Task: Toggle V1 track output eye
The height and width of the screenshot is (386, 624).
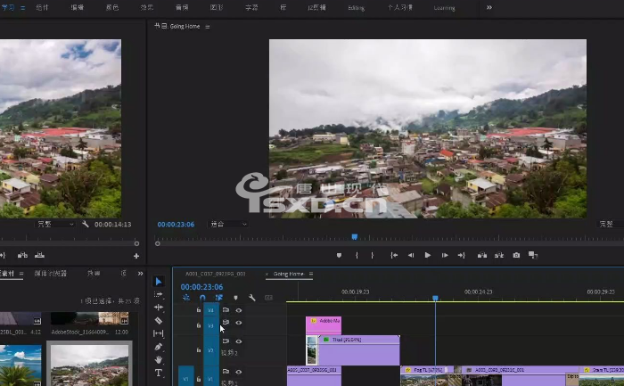Action: 239,372
